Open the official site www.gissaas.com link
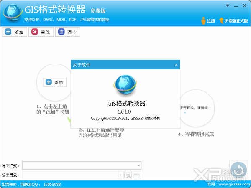Viewport: 251px width, 188px height. 234,184
